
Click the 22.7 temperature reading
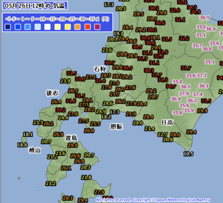tap(163, 135)
